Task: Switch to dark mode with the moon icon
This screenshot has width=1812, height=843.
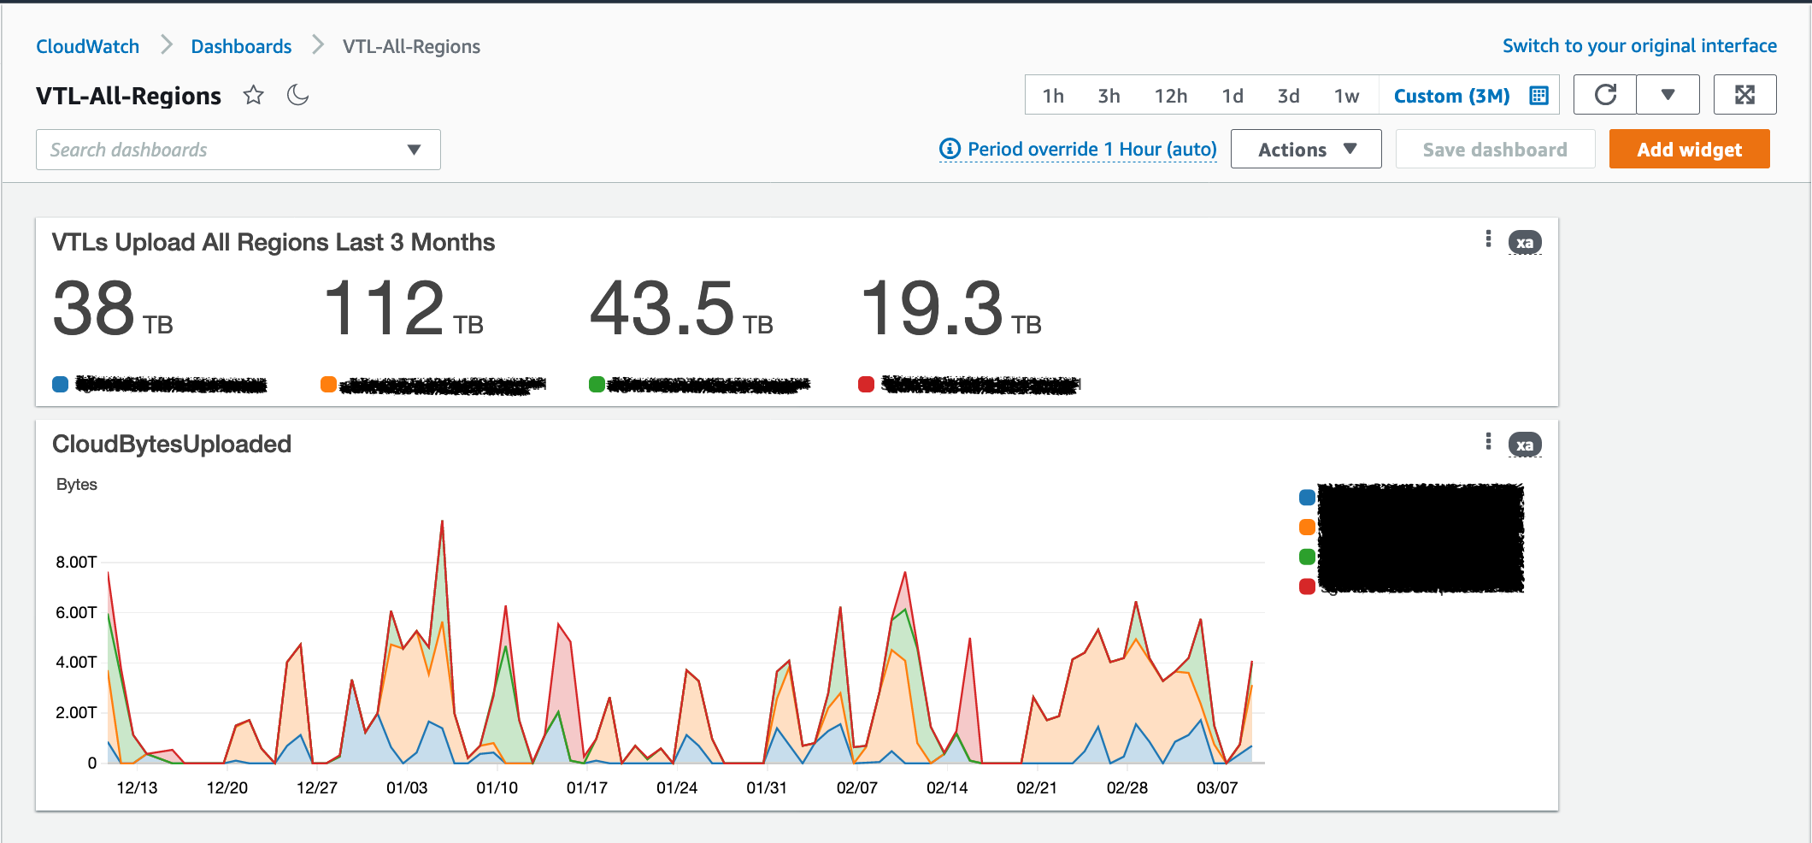Action: [297, 96]
